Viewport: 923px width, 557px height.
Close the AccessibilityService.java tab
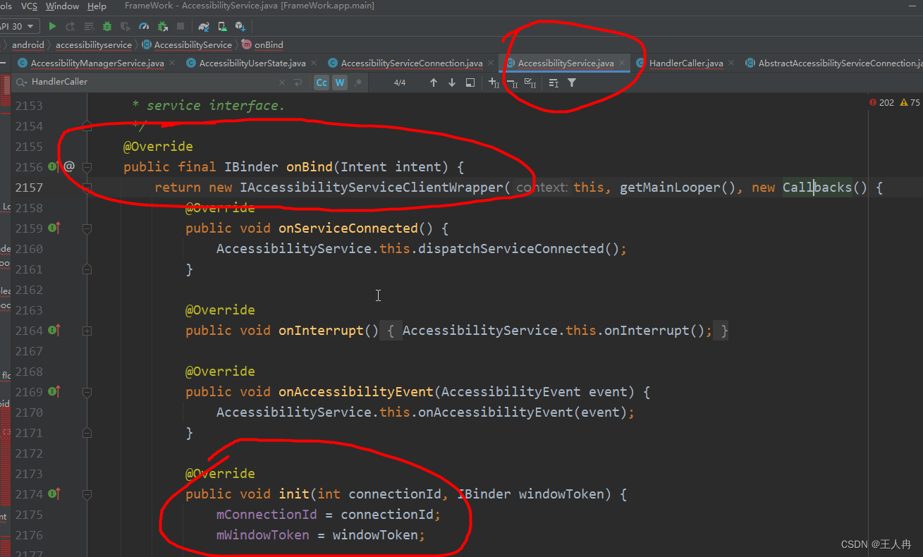[x=622, y=63]
